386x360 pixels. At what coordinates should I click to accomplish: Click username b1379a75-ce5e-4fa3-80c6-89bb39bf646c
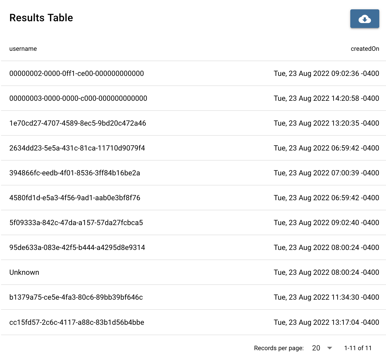pyautogui.click(x=76, y=297)
